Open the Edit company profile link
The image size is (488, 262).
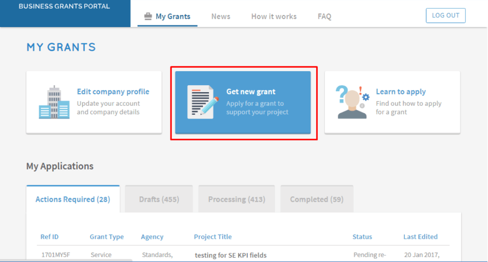(x=113, y=92)
